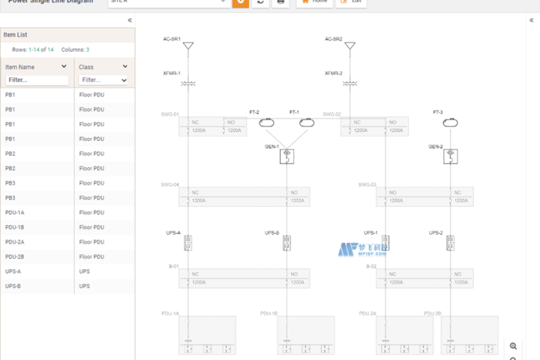
Task: Open the Item Name column menu arrow
Action: click(64, 67)
